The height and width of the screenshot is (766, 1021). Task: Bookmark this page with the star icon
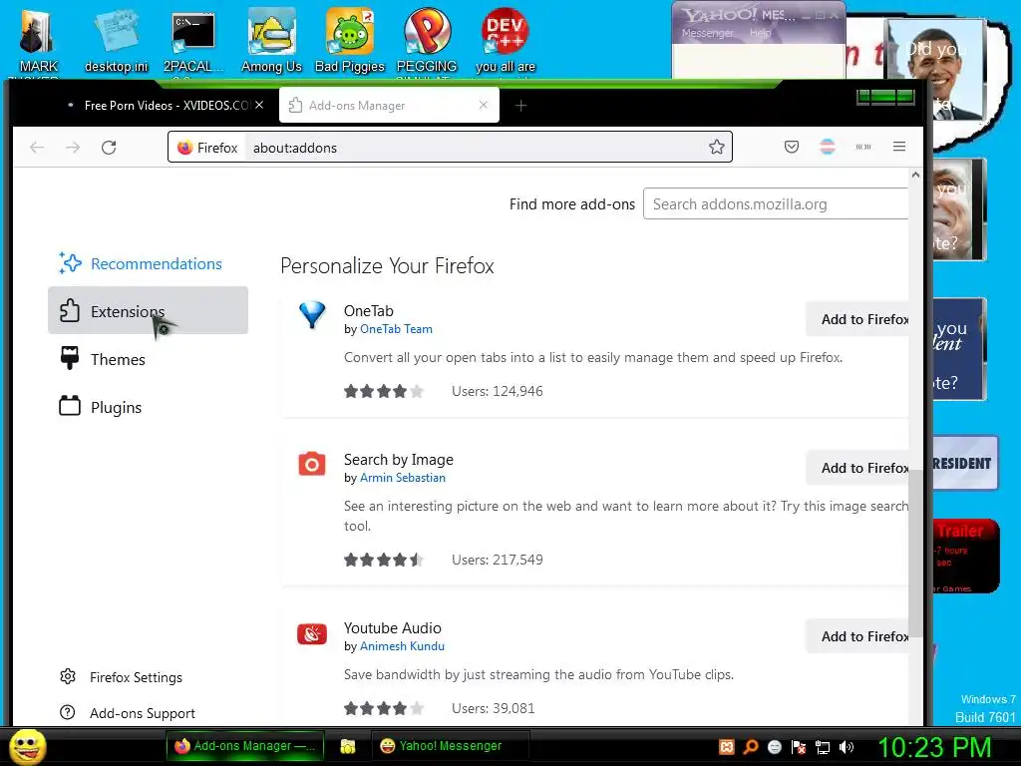(716, 148)
